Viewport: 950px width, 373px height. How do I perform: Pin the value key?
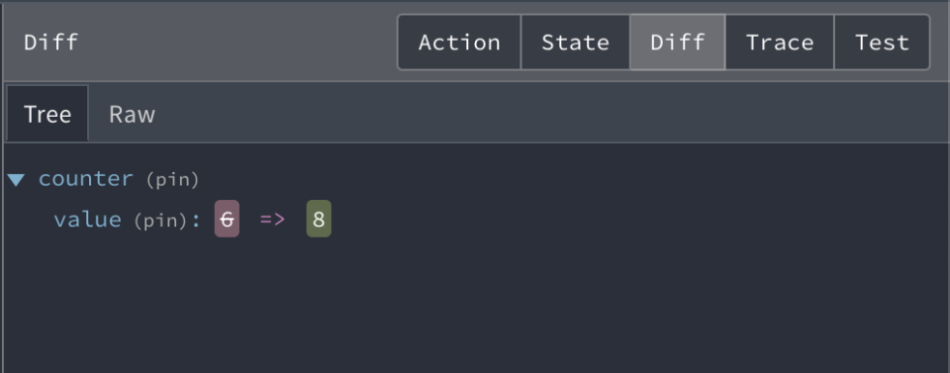pos(160,221)
